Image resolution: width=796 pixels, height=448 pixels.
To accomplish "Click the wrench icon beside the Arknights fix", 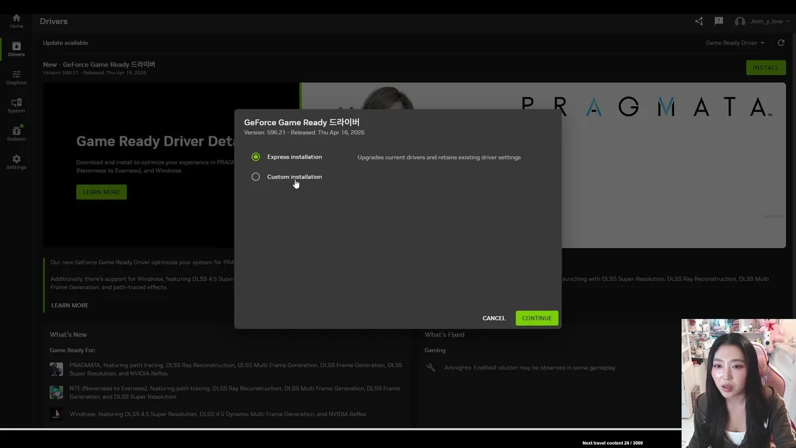I will click(x=430, y=368).
